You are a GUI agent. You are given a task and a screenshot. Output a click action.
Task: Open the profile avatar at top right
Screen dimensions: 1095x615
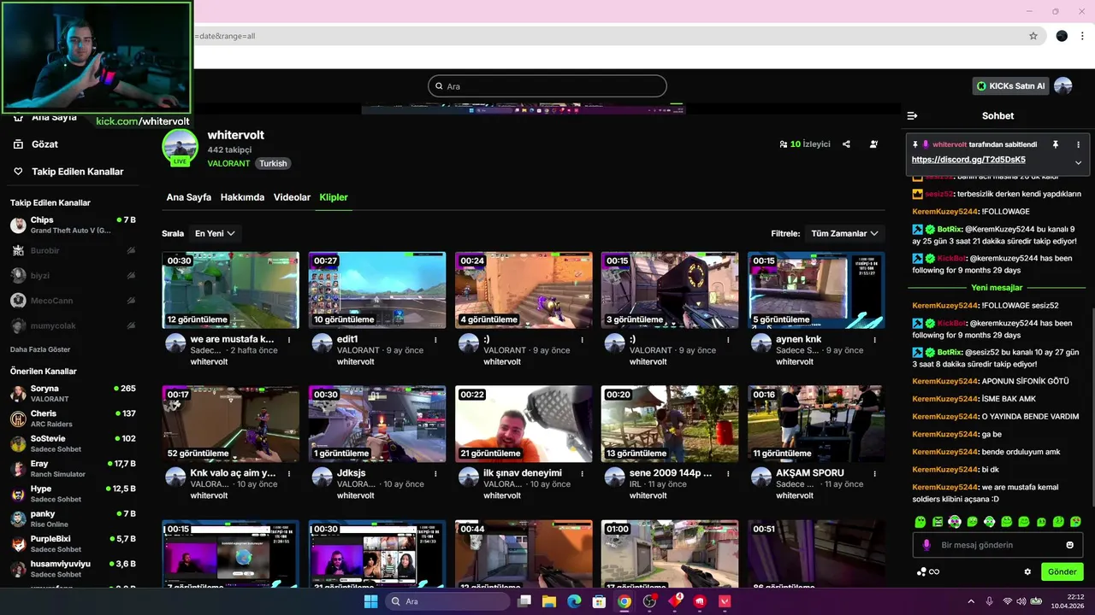click(x=1062, y=85)
